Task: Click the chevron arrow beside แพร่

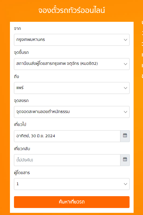Action: [126, 88]
